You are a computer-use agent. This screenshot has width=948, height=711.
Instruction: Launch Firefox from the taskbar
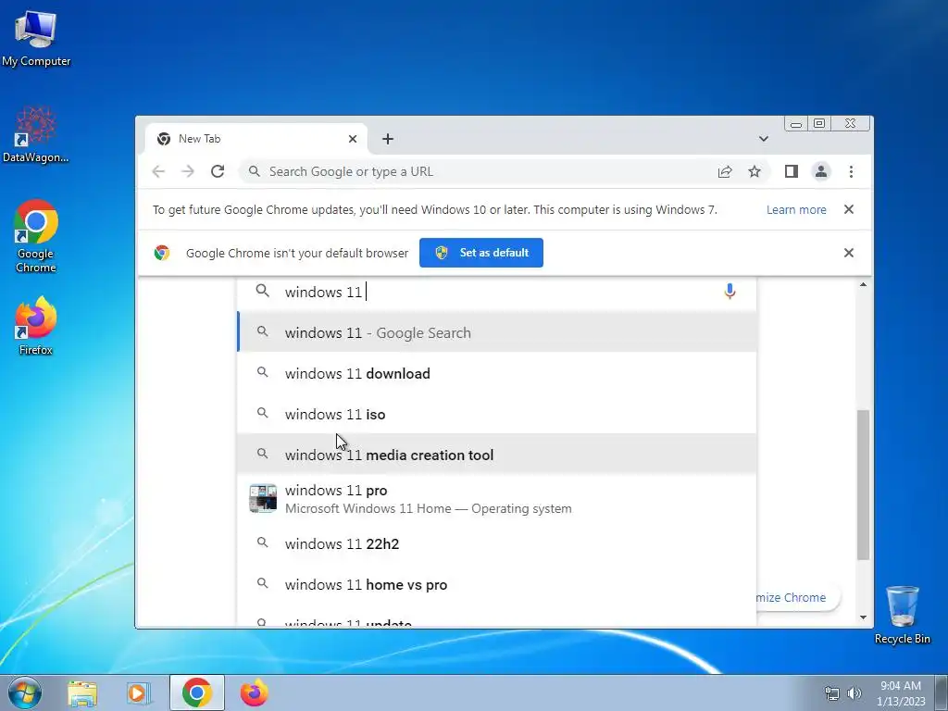tap(254, 692)
